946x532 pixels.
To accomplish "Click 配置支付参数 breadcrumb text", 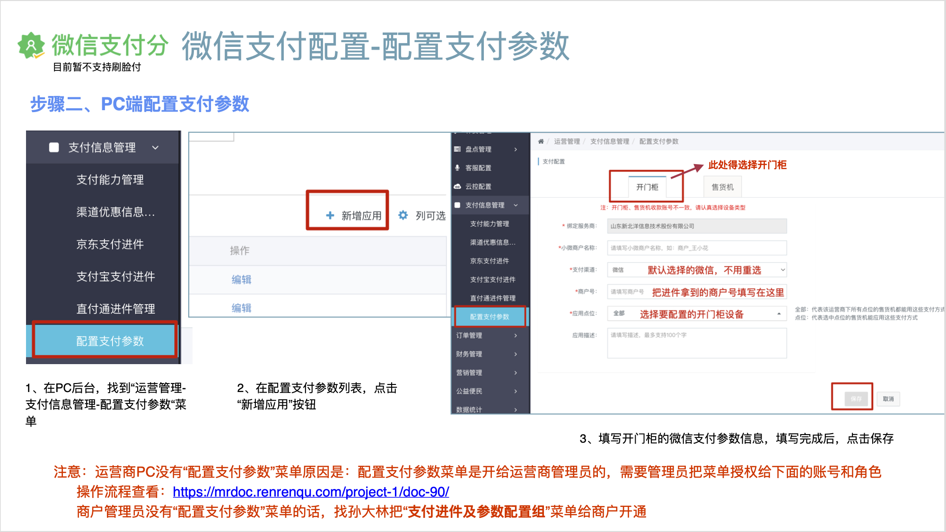I will pos(658,141).
